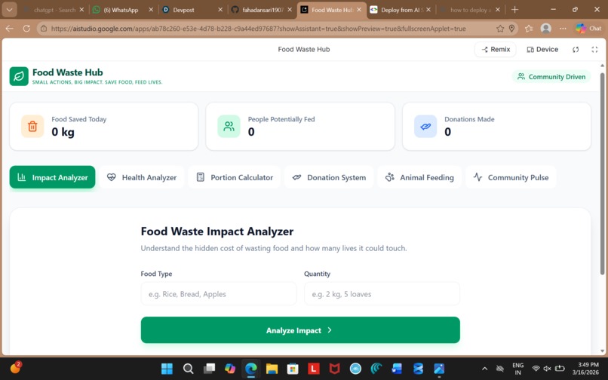This screenshot has width=608, height=380.
Task: Select the Impact Analyzer tab
Action: [52, 177]
